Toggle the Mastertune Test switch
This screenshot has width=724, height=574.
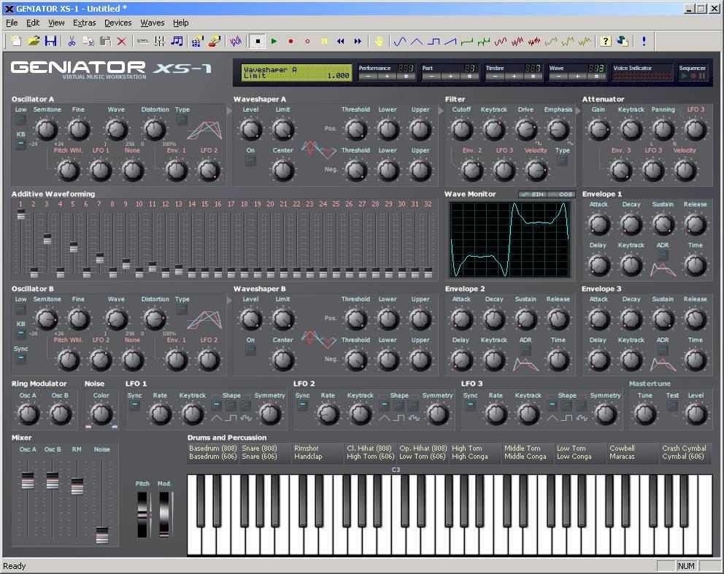tap(672, 406)
